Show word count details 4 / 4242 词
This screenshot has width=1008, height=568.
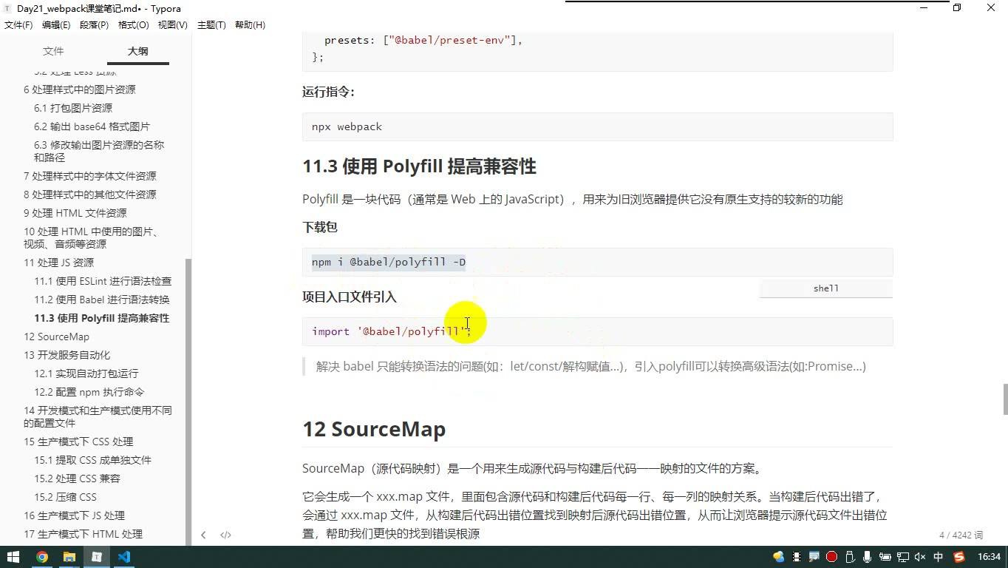[x=961, y=535]
